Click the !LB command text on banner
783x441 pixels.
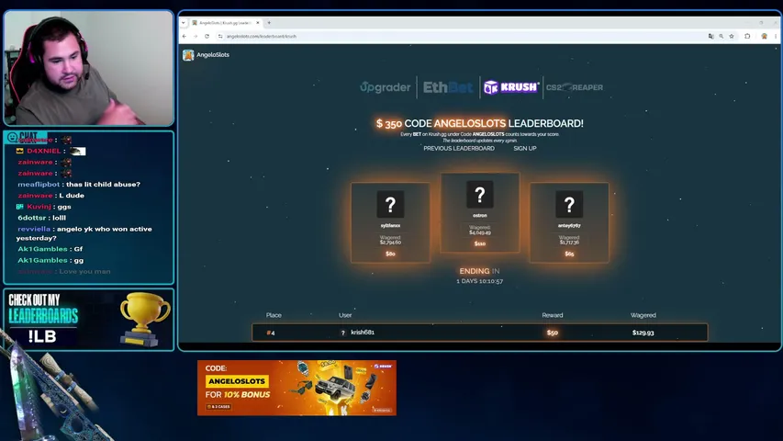tap(42, 337)
